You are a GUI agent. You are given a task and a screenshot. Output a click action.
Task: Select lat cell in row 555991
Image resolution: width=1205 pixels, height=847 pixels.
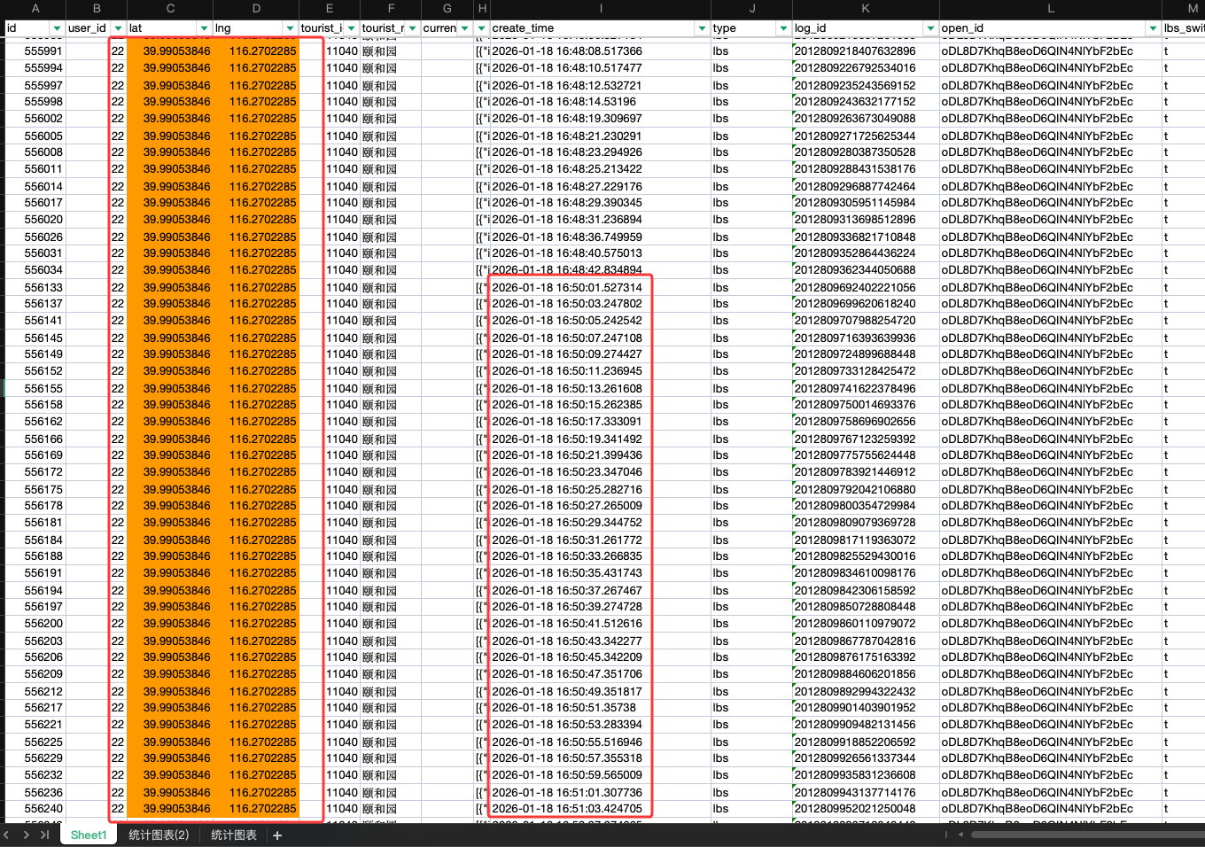(170, 51)
